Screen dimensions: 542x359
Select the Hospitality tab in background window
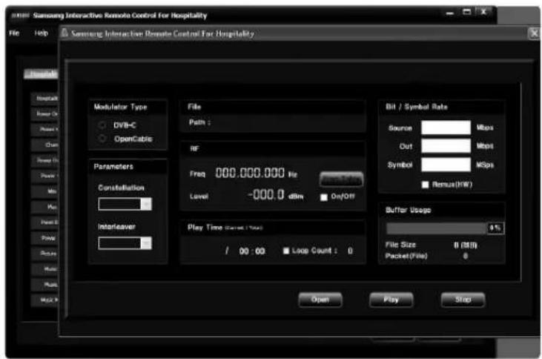(41, 73)
